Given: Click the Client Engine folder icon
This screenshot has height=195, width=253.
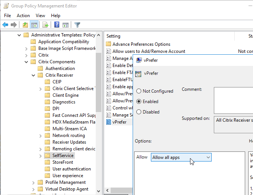Looking at the screenshot, I should (x=47, y=95).
